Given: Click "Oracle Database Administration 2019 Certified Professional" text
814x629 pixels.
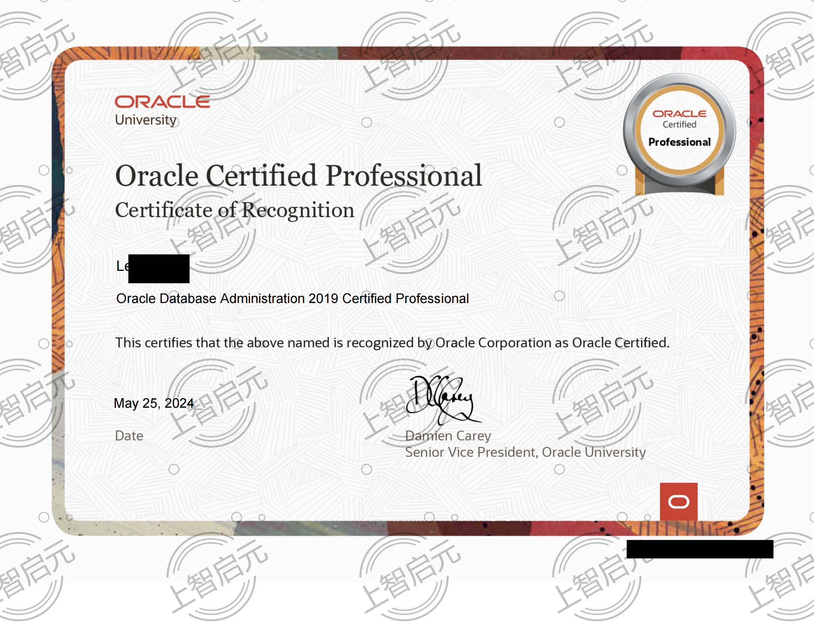Looking at the screenshot, I should click(x=292, y=299).
